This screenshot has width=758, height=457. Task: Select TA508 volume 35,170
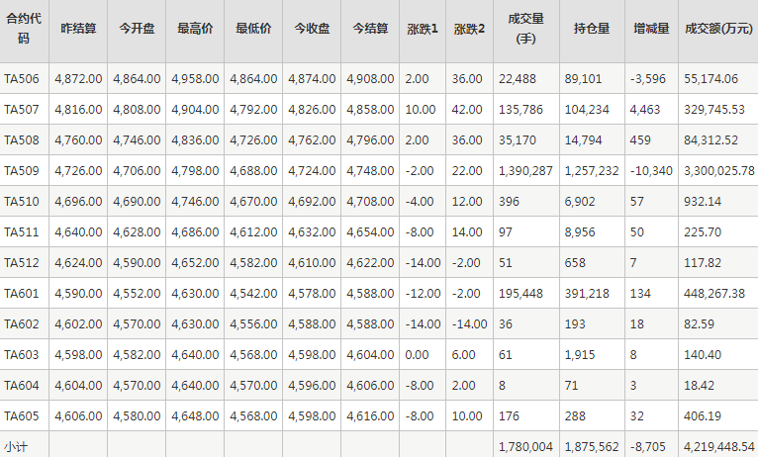518,140
